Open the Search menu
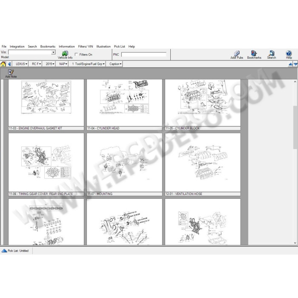The height and width of the screenshot is (298, 298). 32,46
